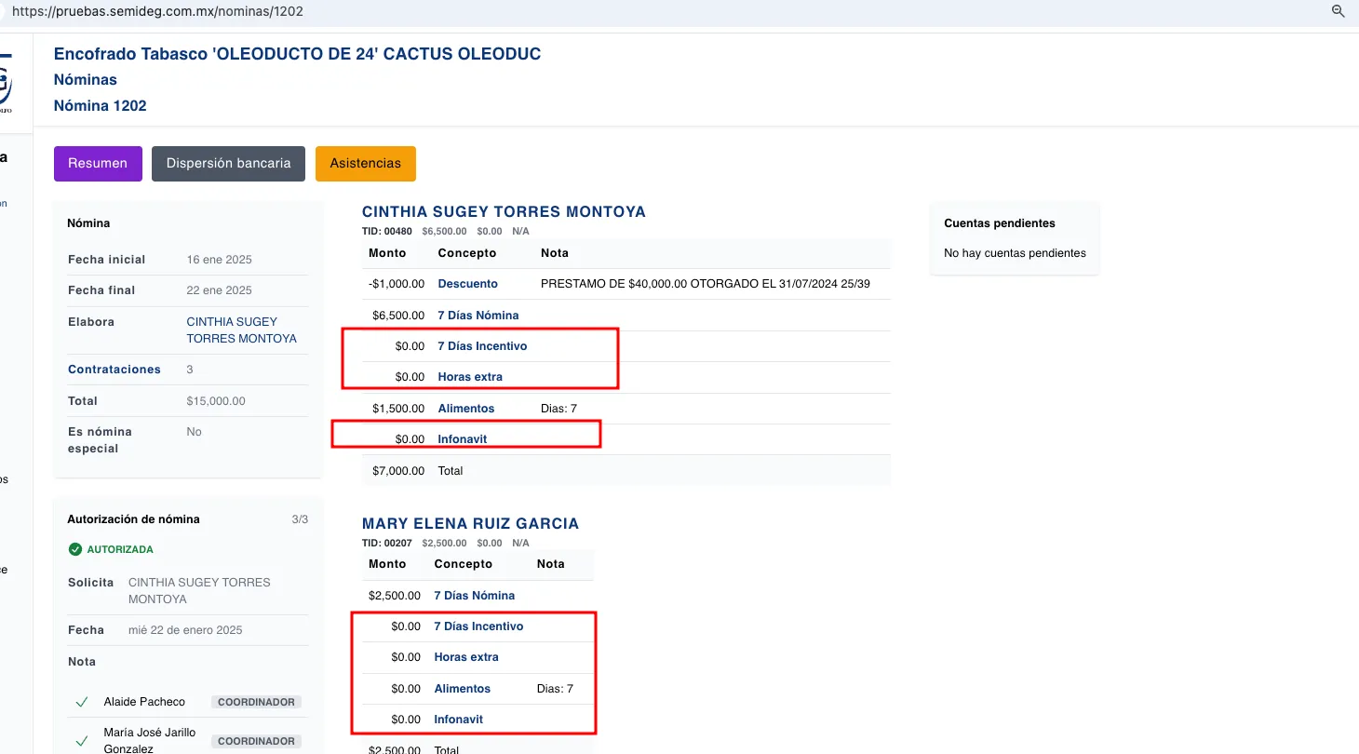Image resolution: width=1359 pixels, height=754 pixels.
Task: Open Cinthia's 7 Días Incentivo concept
Action: tap(482, 346)
